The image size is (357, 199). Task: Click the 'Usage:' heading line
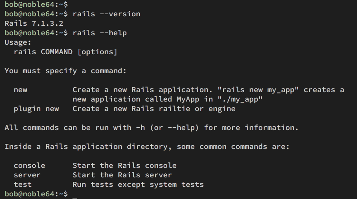pyautogui.click(x=18, y=42)
